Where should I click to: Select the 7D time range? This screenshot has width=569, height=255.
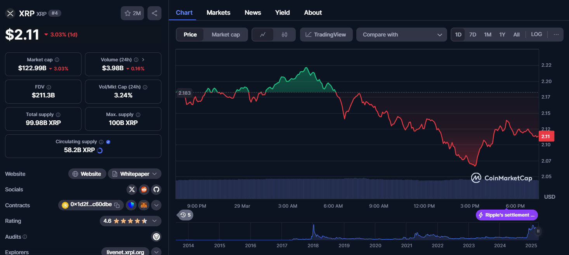coord(473,35)
